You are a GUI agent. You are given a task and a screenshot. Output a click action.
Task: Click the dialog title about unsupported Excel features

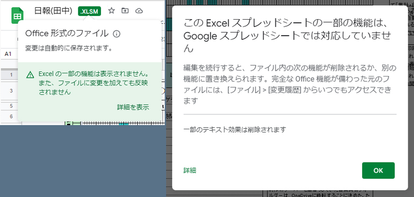(287, 36)
